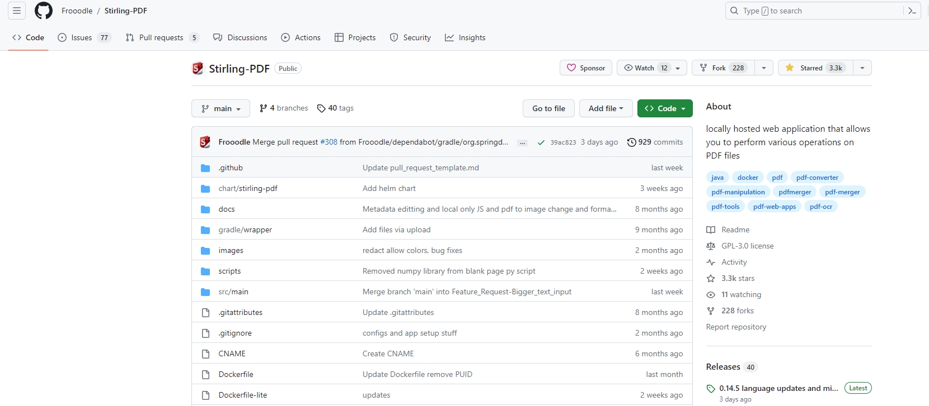Open the Insights tab
This screenshot has height=406, width=929.
coord(465,37)
